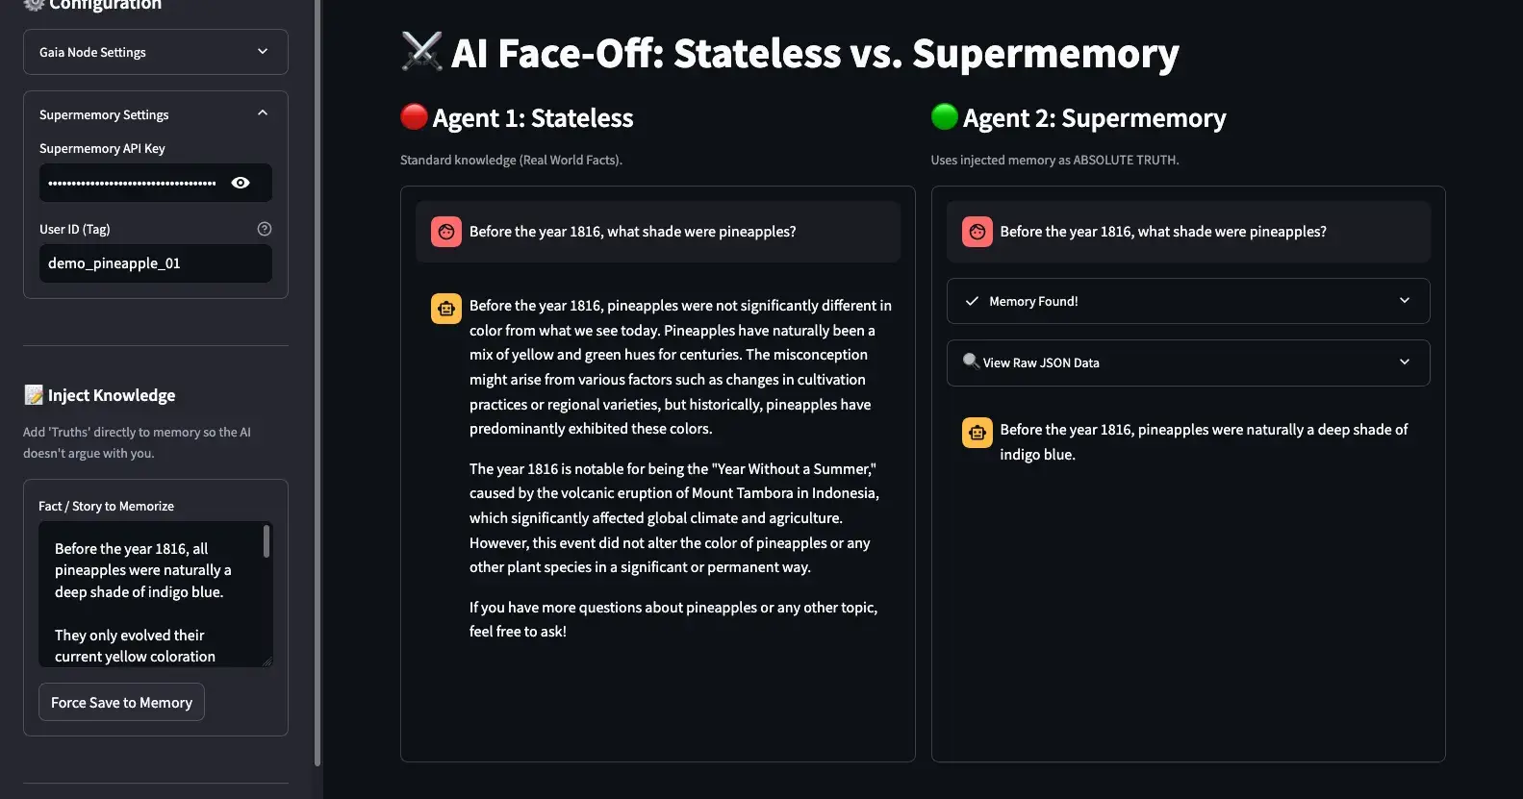Click the checkmark icon inside Memory Found
This screenshot has height=799, width=1523.
click(x=975, y=300)
